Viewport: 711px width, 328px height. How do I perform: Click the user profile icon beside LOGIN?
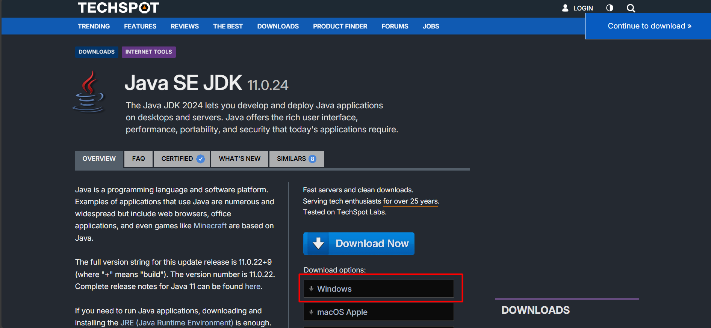coord(565,8)
